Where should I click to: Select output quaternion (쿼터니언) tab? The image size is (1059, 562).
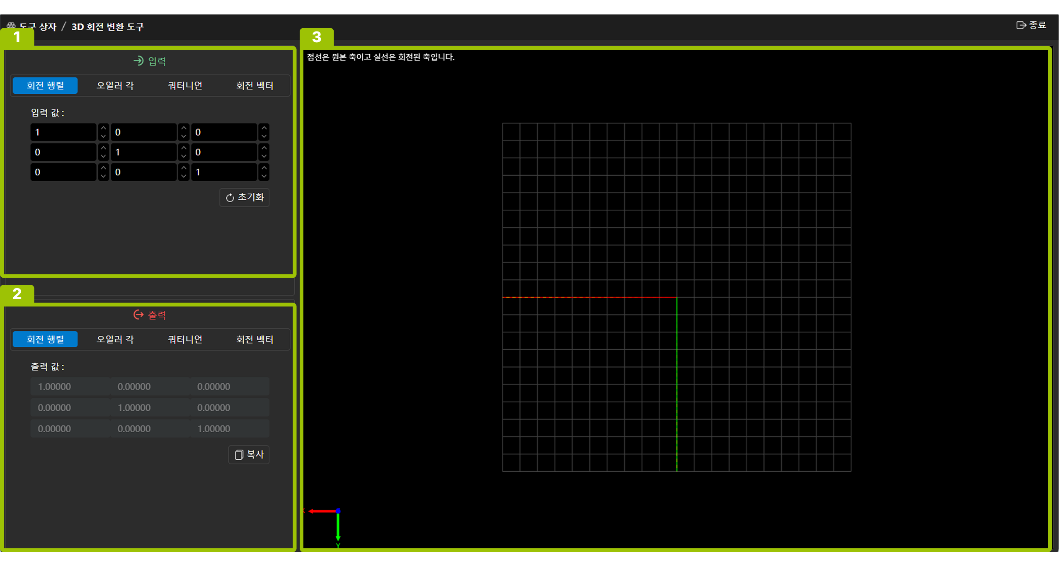click(x=185, y=339)
